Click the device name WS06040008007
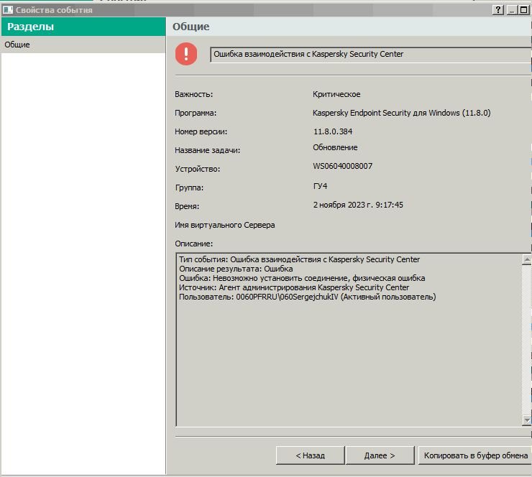The image size is (532, 477). (342, 166)
